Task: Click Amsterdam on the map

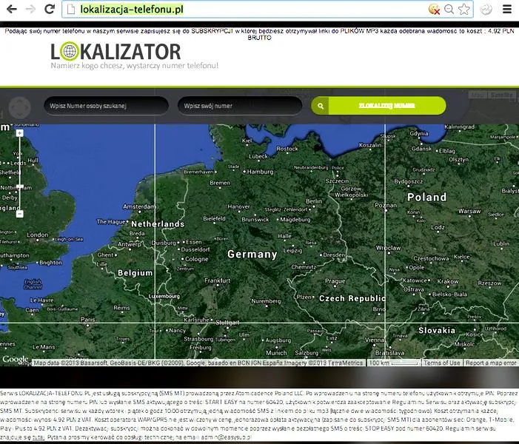Action: pyautogui.click(x=139, y=206)
